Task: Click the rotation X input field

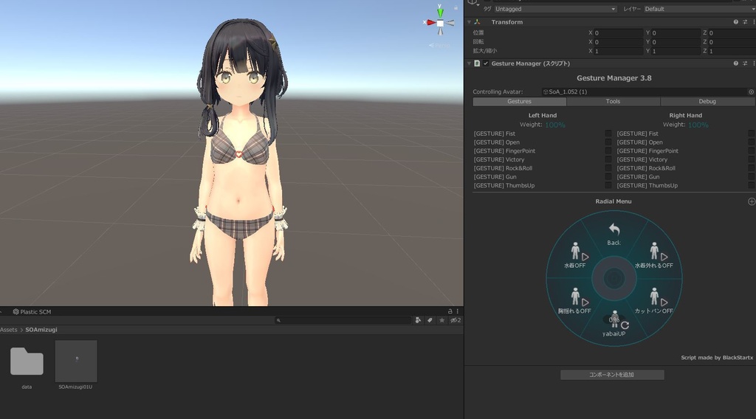Action: (619, 42)
